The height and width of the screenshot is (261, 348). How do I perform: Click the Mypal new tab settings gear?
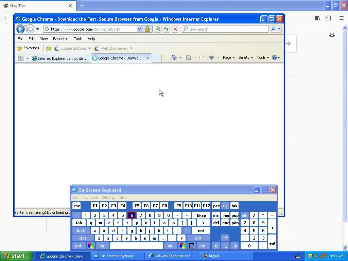point(332,35)
